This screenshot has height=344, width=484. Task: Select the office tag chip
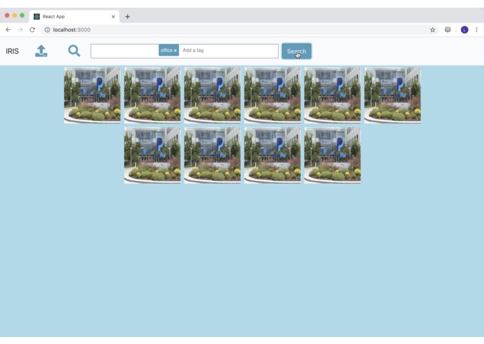[169, 50]
